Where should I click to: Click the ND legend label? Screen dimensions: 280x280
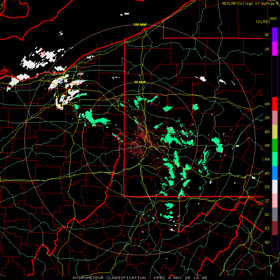coord(267,242)
